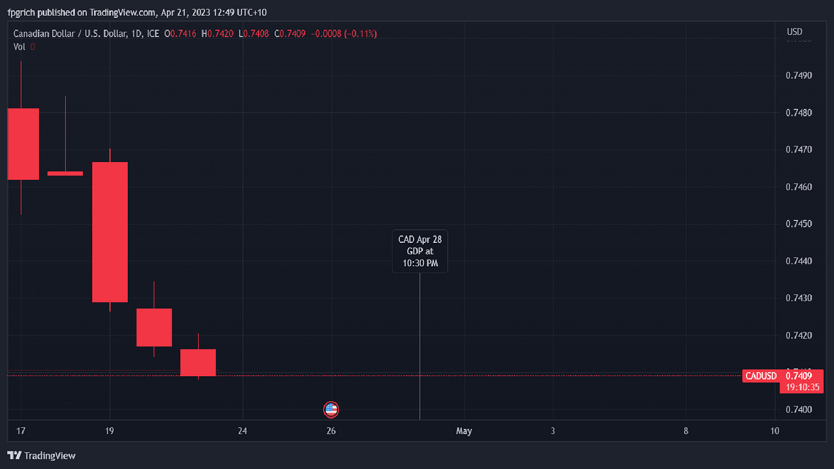Open the USD currency selector on price axis

point(794,31)
